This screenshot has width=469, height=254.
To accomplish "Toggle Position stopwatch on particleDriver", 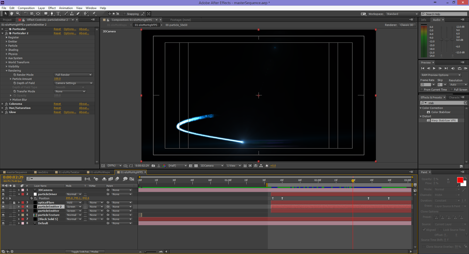I will [32, 198].
